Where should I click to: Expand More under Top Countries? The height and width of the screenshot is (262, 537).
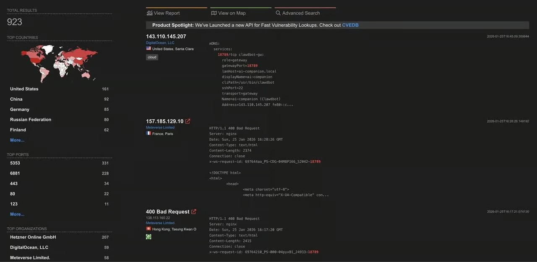(17, 140)
